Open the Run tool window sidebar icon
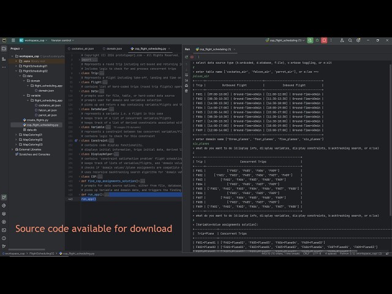This screenshot has width=392, height=294. 4,197
